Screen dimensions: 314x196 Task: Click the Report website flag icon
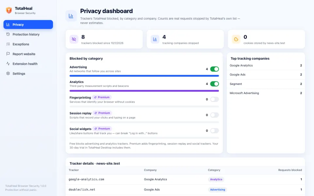tap(8, 54)
